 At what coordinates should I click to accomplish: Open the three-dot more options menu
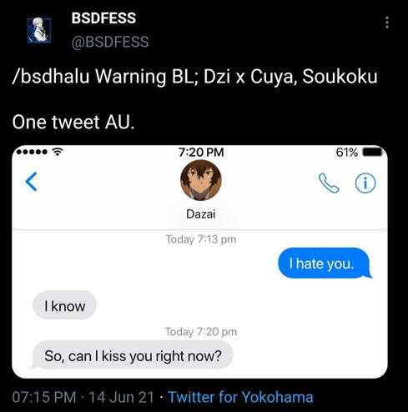[x=387, y=23]
